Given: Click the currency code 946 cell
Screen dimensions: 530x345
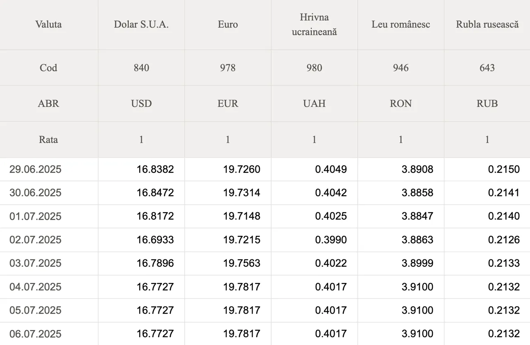Looking at the screenshot, I should coord(401,68).
